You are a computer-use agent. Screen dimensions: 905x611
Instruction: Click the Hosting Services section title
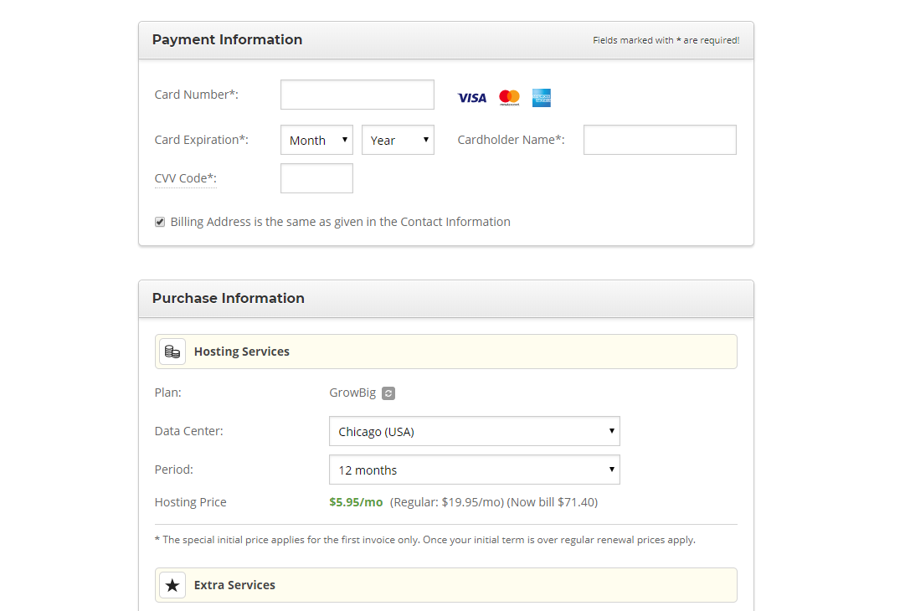click(242, 352)
